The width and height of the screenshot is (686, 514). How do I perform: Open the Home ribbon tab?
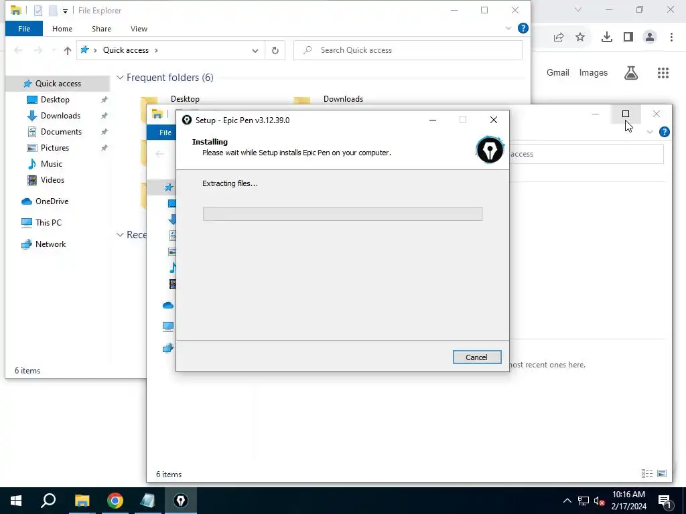click(x=62, y=29)
